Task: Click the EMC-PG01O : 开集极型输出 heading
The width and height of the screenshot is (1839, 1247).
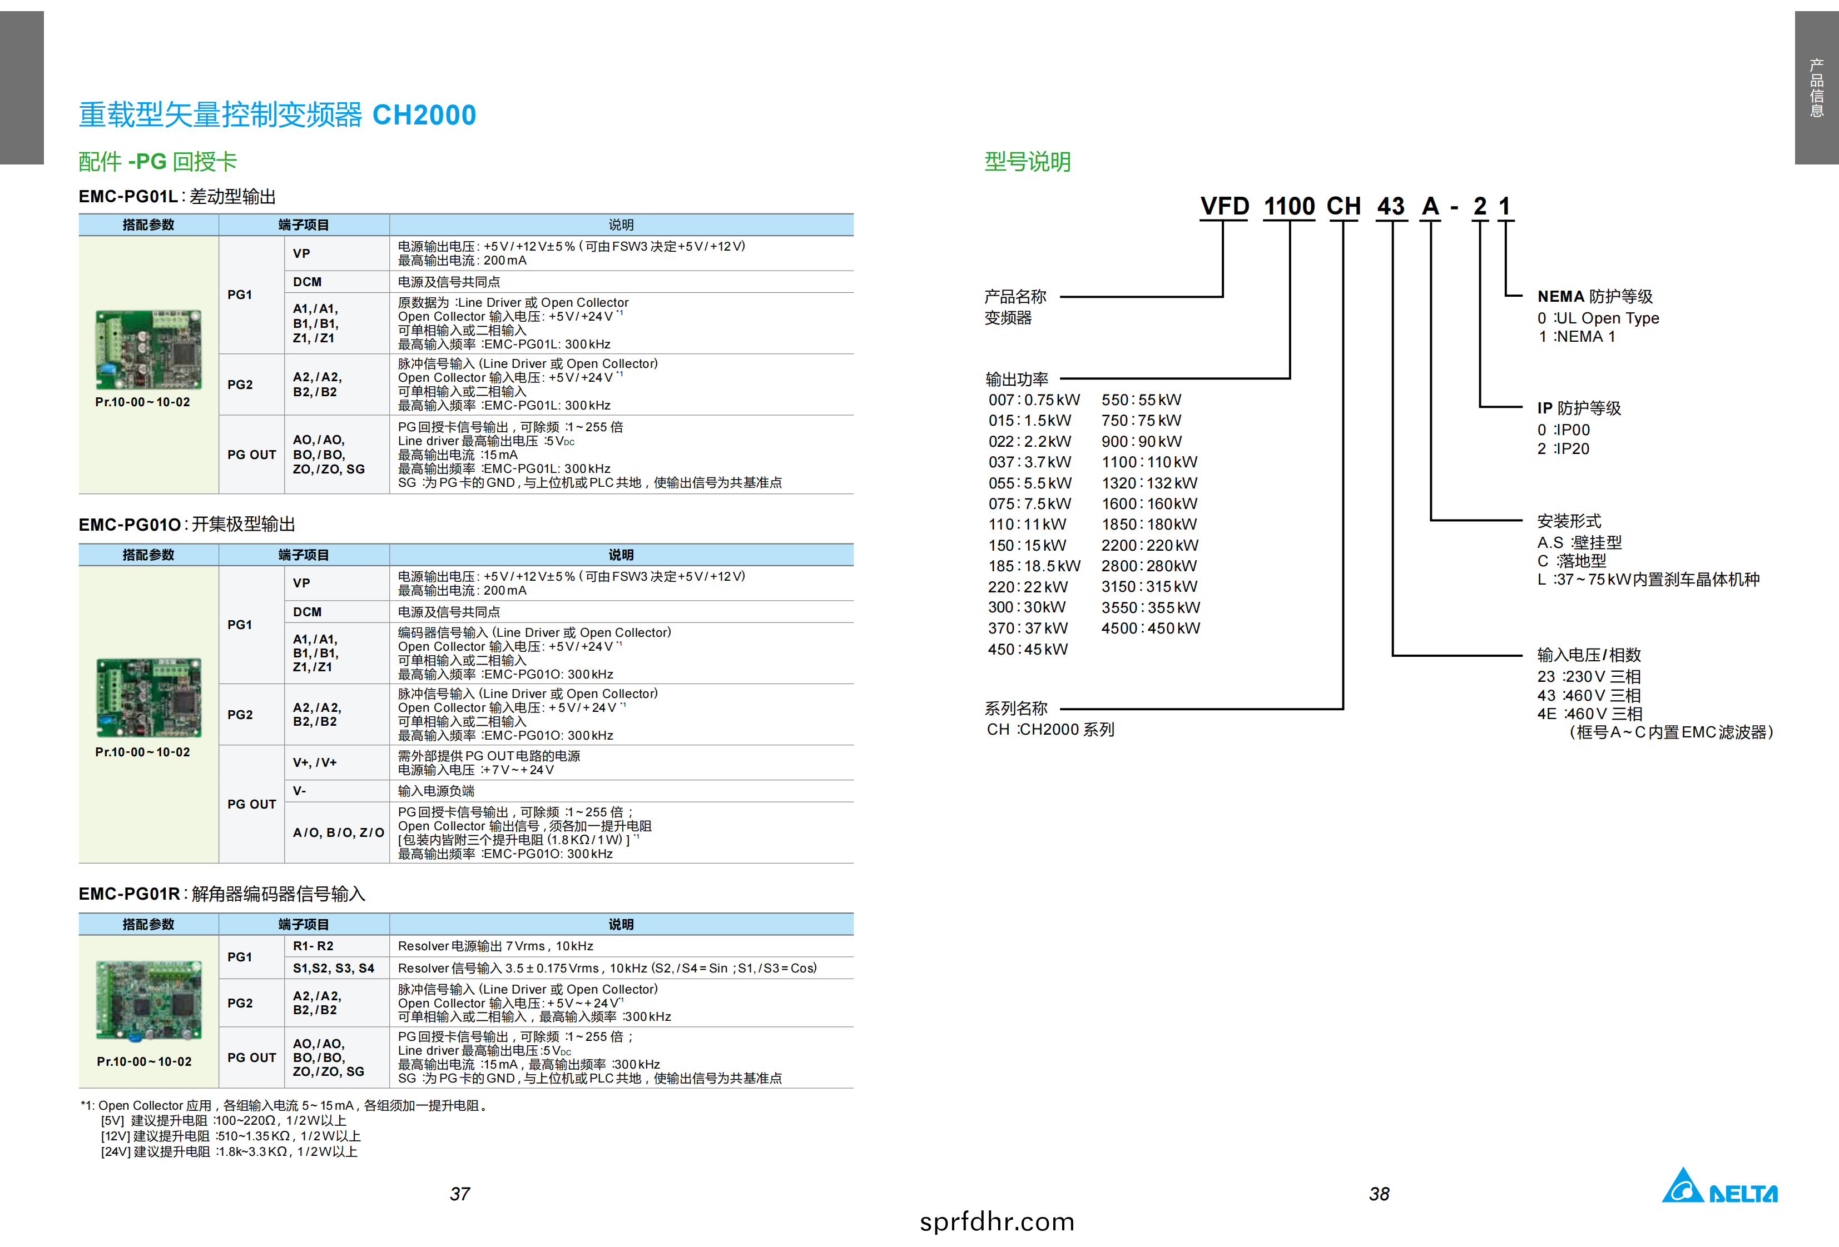Action: [187, 524]
